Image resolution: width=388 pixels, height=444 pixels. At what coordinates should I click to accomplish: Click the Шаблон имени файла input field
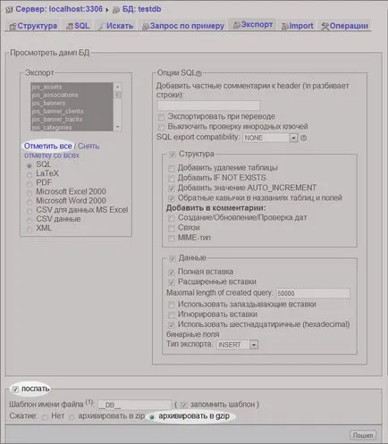click(x=135, y=405)
